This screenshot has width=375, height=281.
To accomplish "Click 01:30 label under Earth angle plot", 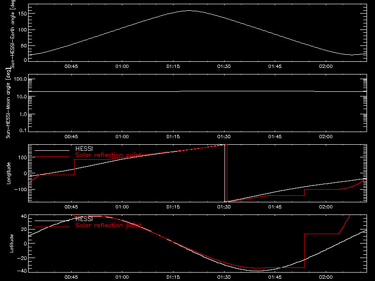I will pyautogui.click(x=224, y=67).
